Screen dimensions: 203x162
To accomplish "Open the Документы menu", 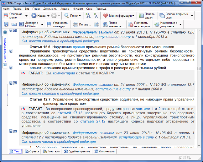I will (50, 9).
